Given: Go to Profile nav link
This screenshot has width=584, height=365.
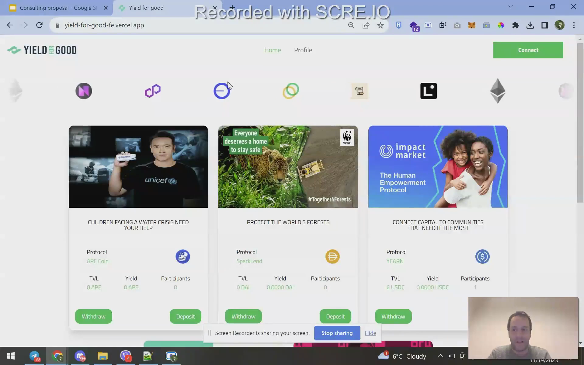Looking at the screenshot, I should pyautogui.click(x=303, y=50).
